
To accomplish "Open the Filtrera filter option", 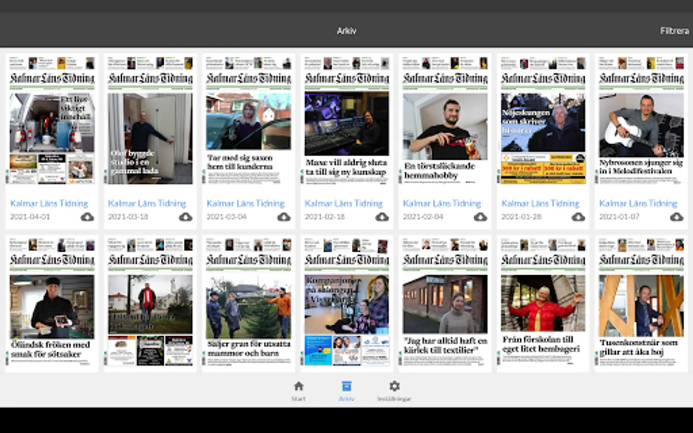I will [x=674, y=31].
